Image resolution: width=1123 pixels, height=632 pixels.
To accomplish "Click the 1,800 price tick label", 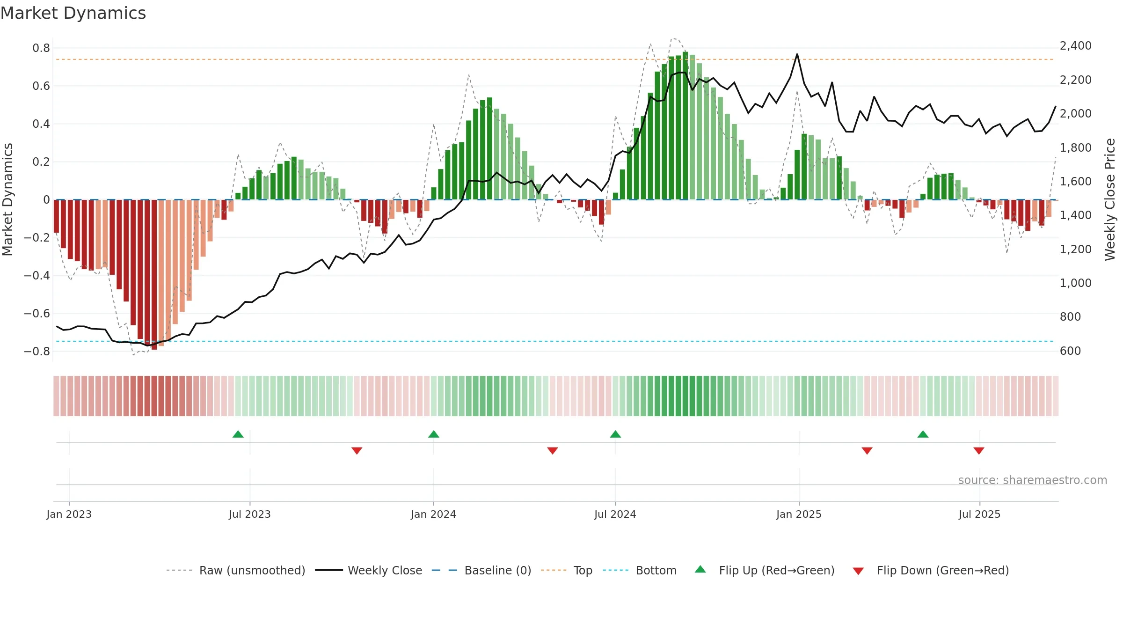I will 1076,148.
